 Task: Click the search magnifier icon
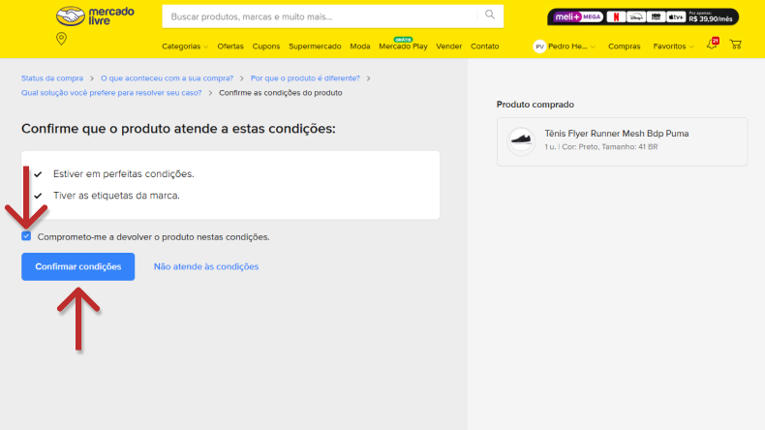click(x=490, y=15)
